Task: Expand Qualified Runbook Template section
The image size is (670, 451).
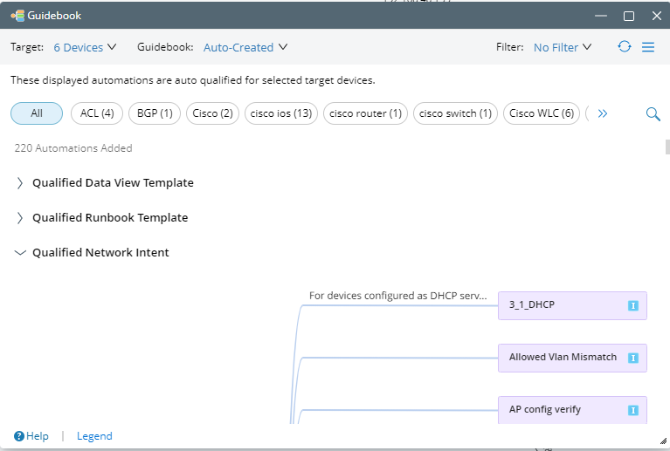Action: pyautogui.click(x=20, y=218)
